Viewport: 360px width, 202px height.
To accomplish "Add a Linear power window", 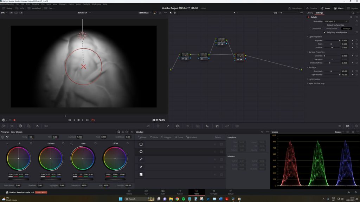I will click(142, 137).
